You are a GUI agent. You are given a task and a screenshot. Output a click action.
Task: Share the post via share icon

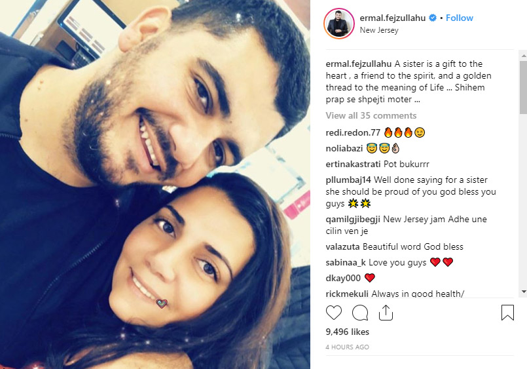(386, 313)
